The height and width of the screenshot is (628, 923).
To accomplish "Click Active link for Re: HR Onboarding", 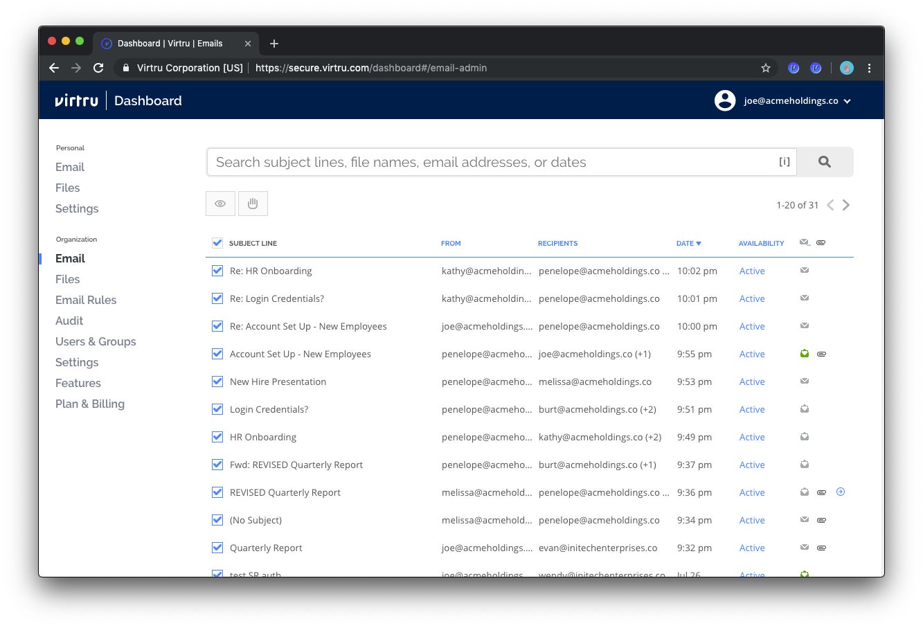I will [752, 271].
